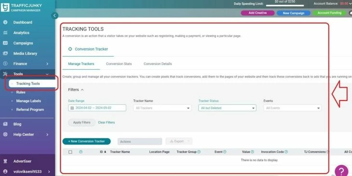Collapse the Filters section
The height and width of the screenshot is (176, 352).
click(76, 89)
